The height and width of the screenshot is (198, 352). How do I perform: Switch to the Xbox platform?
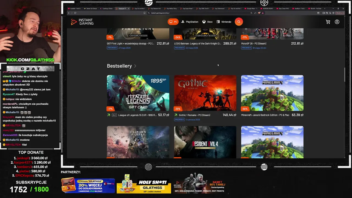point(207,22)
